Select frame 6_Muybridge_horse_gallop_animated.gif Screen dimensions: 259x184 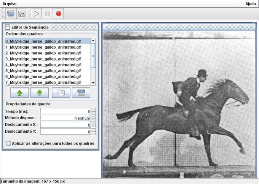coord(48,76)
